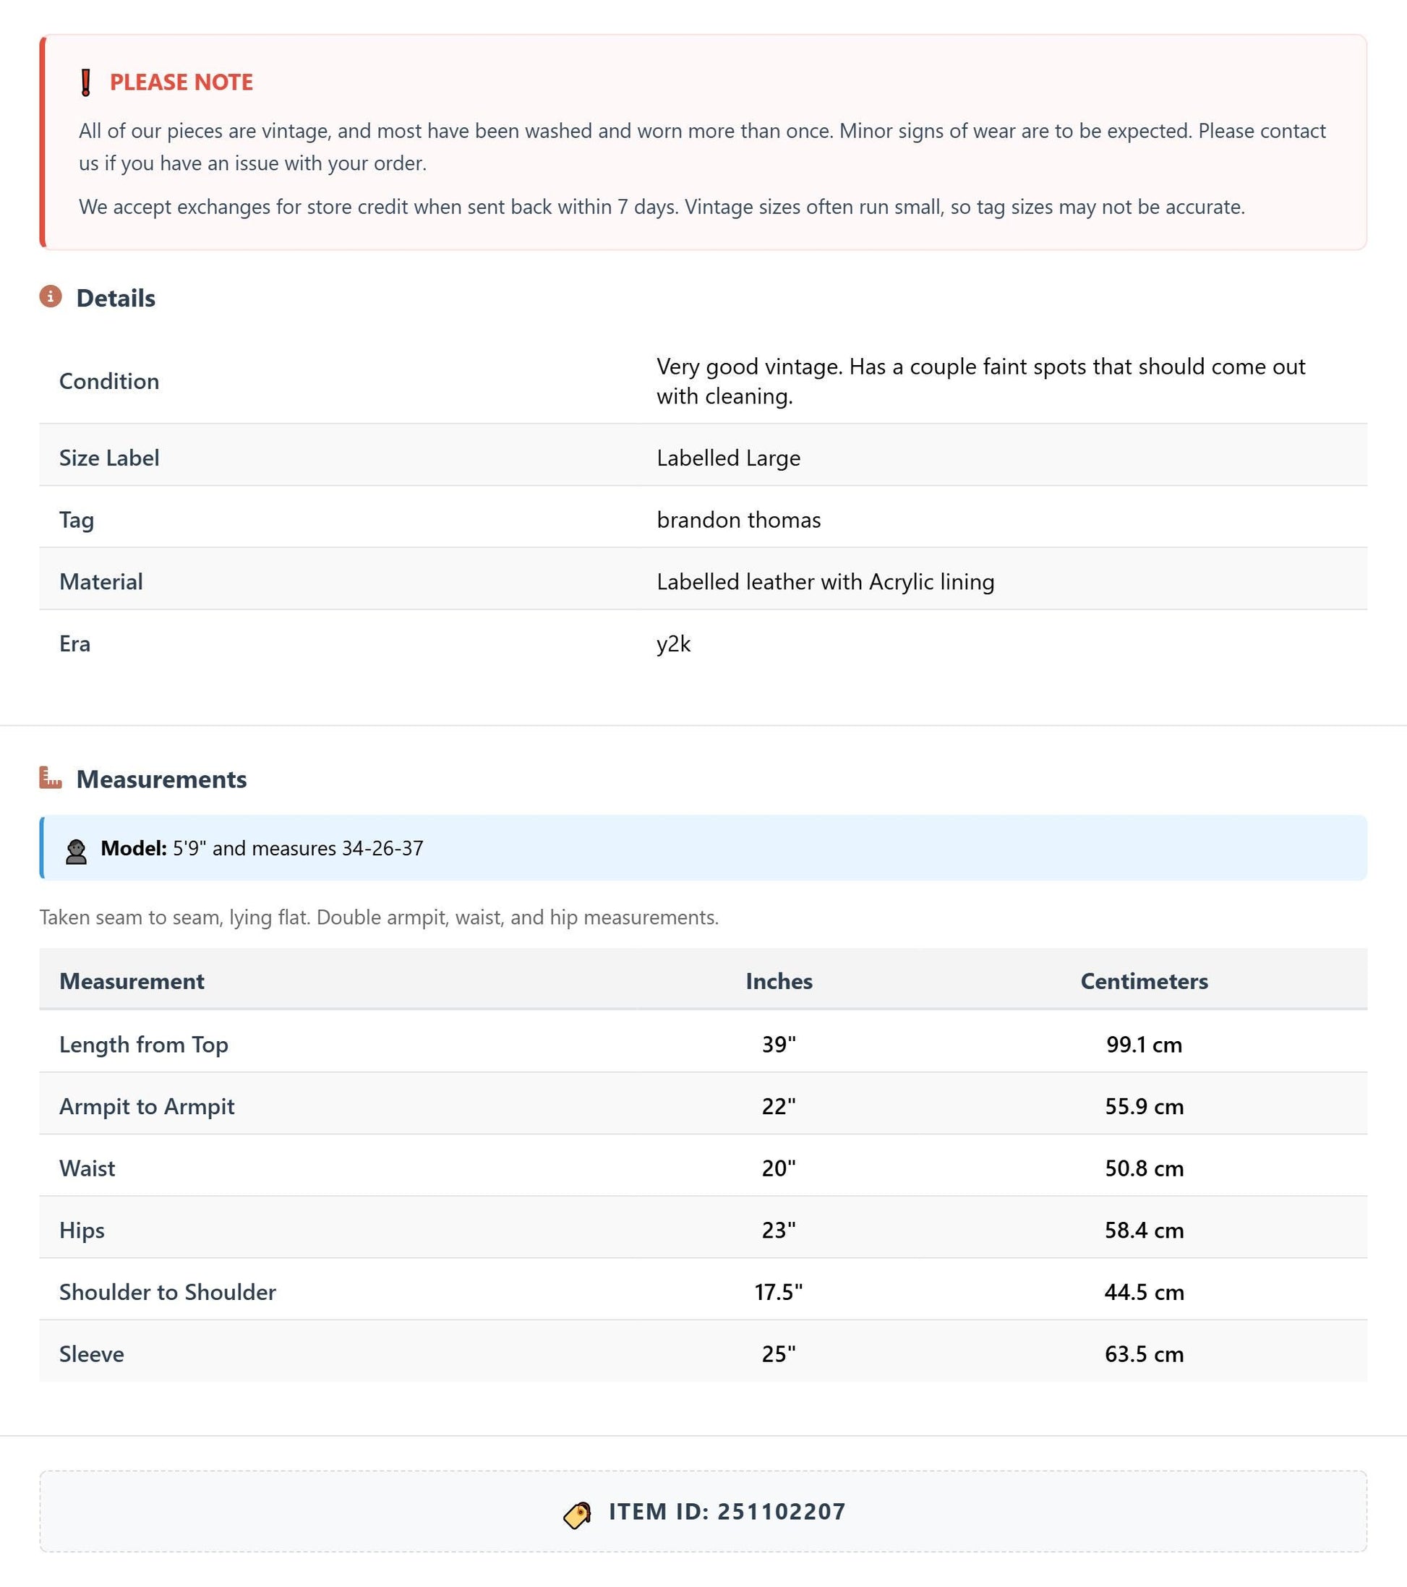Viewport: 1407px width, 1587px height.
Task: Select the ITEM ID: 251102207 text
Action: point(727,1512)
